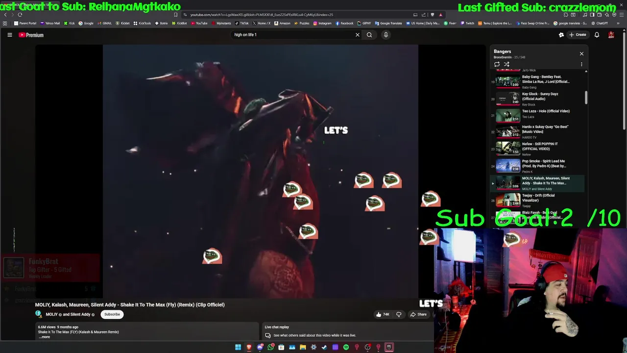Open Spotify from the taskbar

(346, 347)
